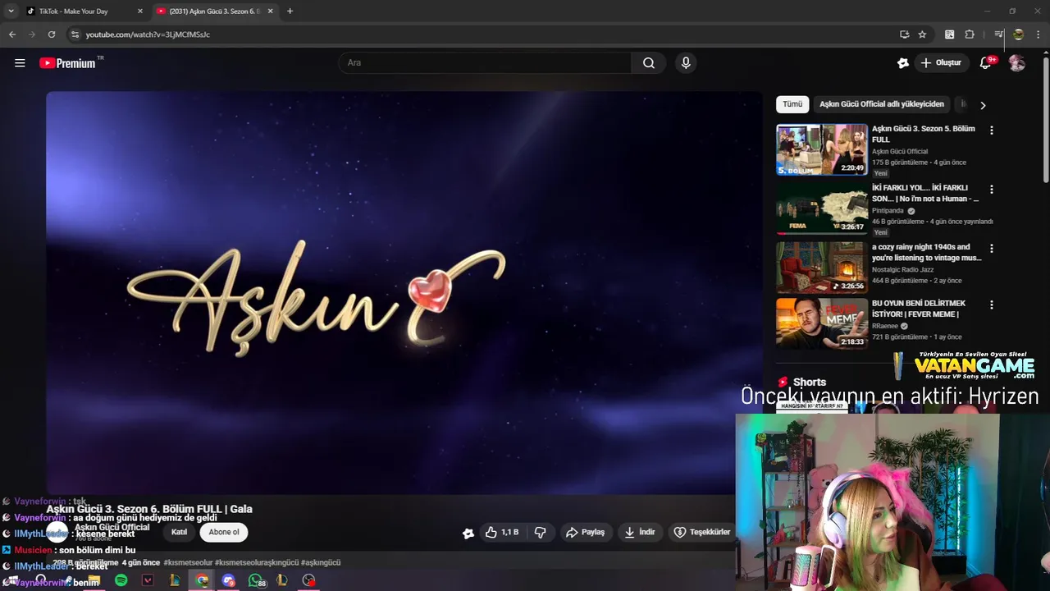1050x591 pixels.
Task: Open the QR code extension icon
Action: click(x=949, y=34)
